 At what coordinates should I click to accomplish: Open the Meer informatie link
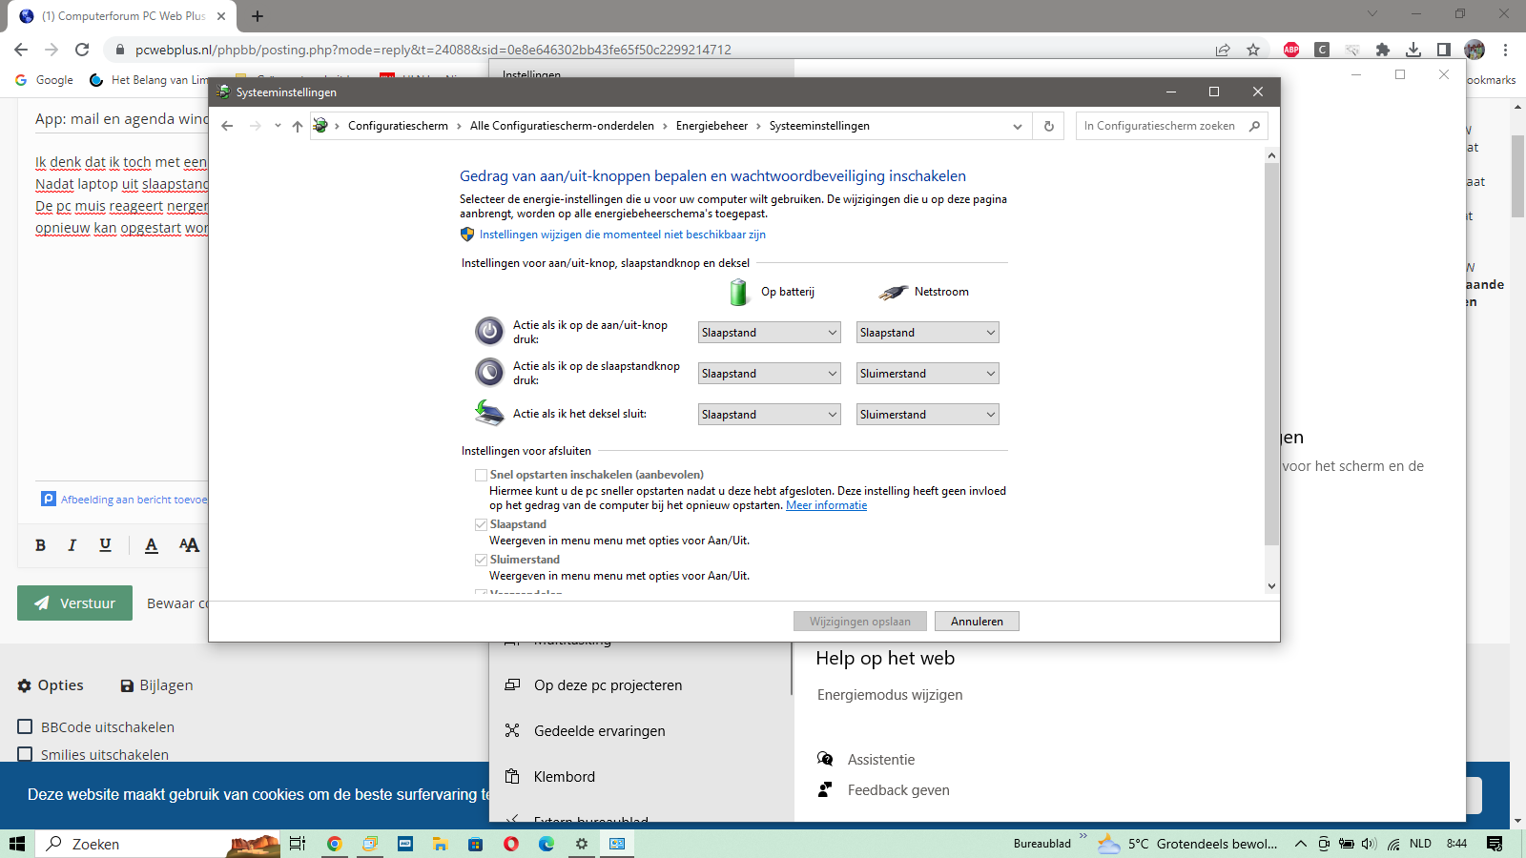pyautogui.click(x=826, y=505)
